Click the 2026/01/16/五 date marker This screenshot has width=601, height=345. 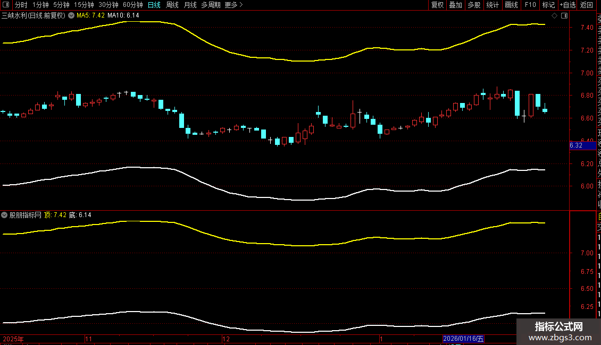point(463,339)
